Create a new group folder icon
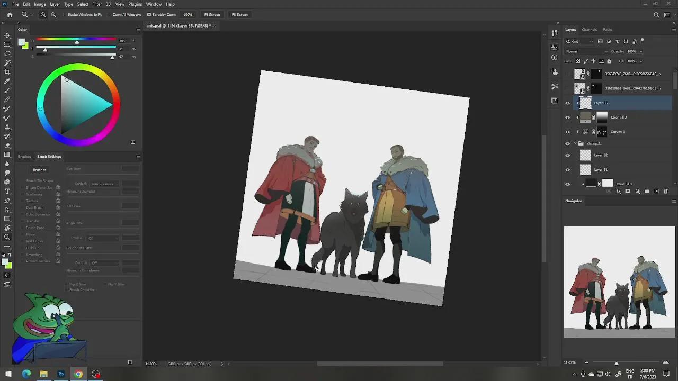Screen dimensions: 678x381 (x=647, y=192)
